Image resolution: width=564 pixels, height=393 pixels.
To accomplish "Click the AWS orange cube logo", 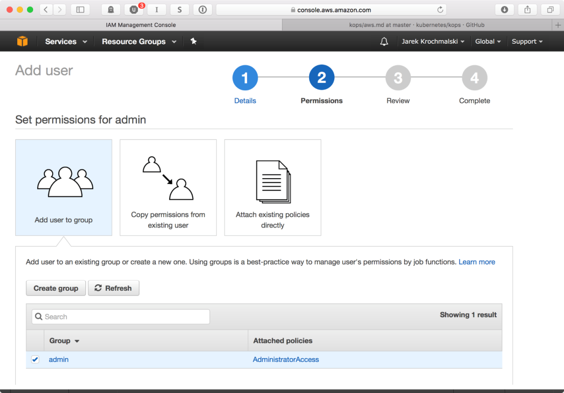I will pos(22,41).
